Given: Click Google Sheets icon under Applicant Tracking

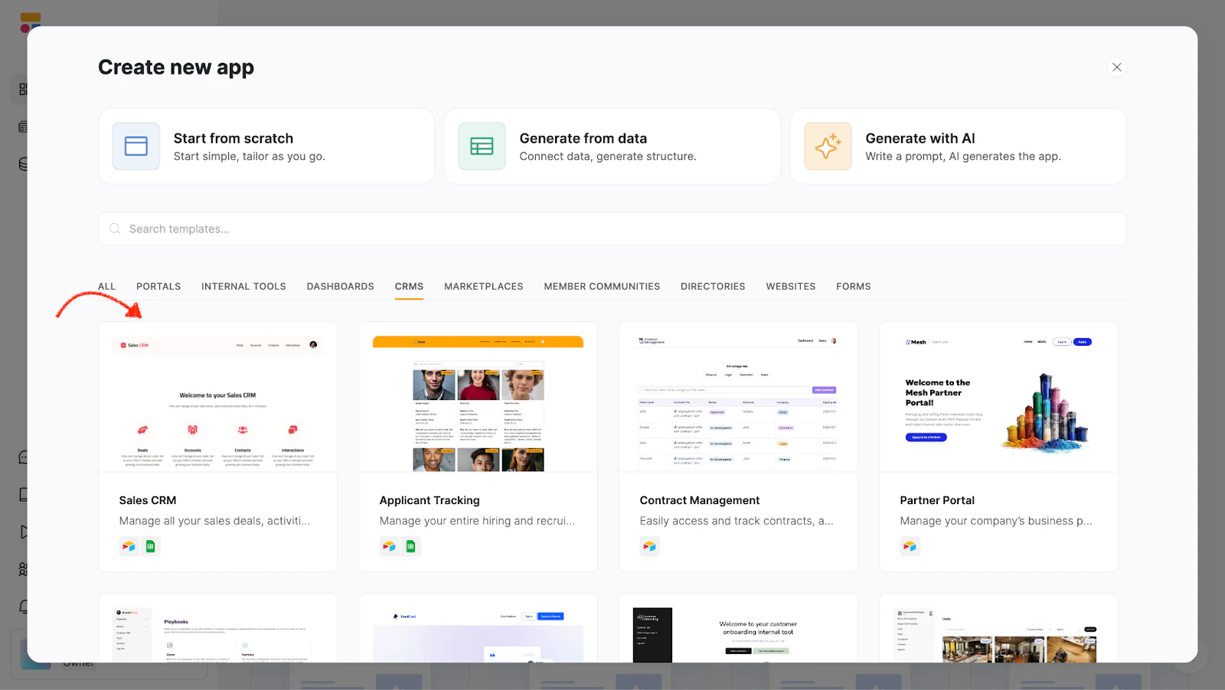Looking at the screenshot, I should click(410, 546).
